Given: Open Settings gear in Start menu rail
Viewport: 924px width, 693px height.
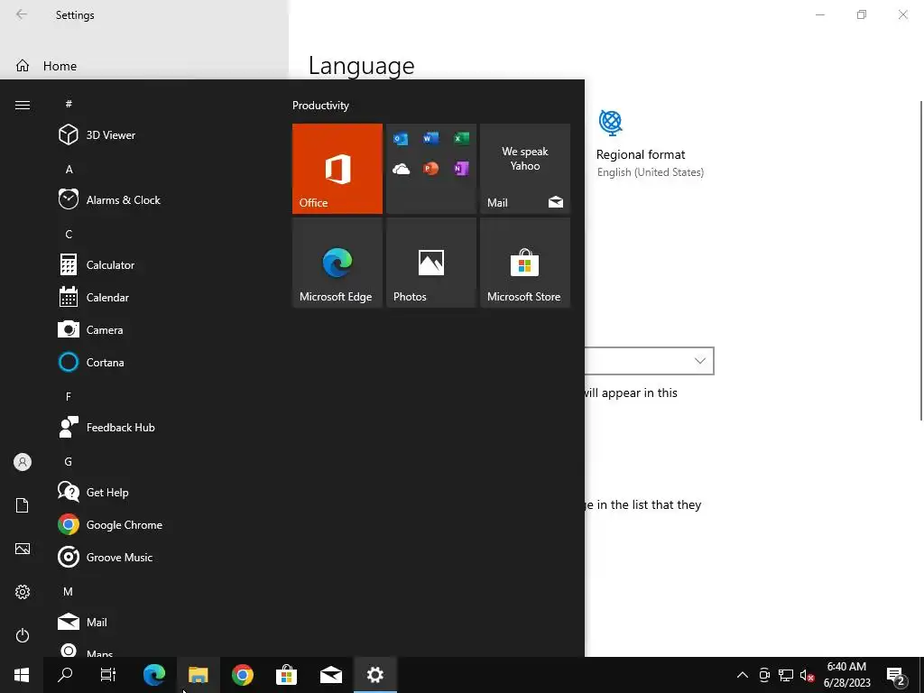Looking at the screenshot, I should 23,592.
